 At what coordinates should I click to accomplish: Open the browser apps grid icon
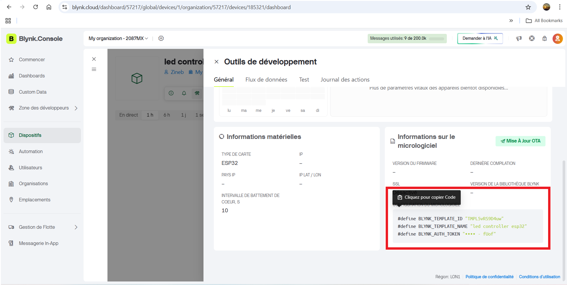tap(8, 21)
